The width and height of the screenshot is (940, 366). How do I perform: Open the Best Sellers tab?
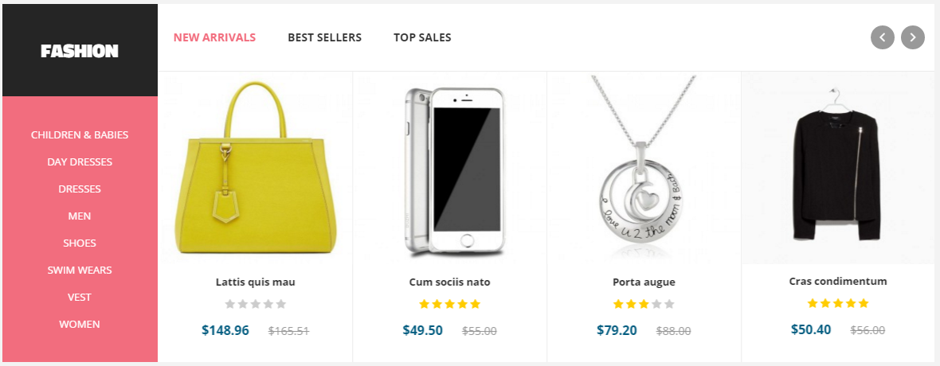[x=324, y=37]
